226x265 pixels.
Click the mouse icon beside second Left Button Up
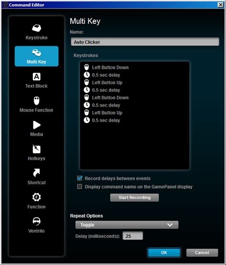(87, 113)
